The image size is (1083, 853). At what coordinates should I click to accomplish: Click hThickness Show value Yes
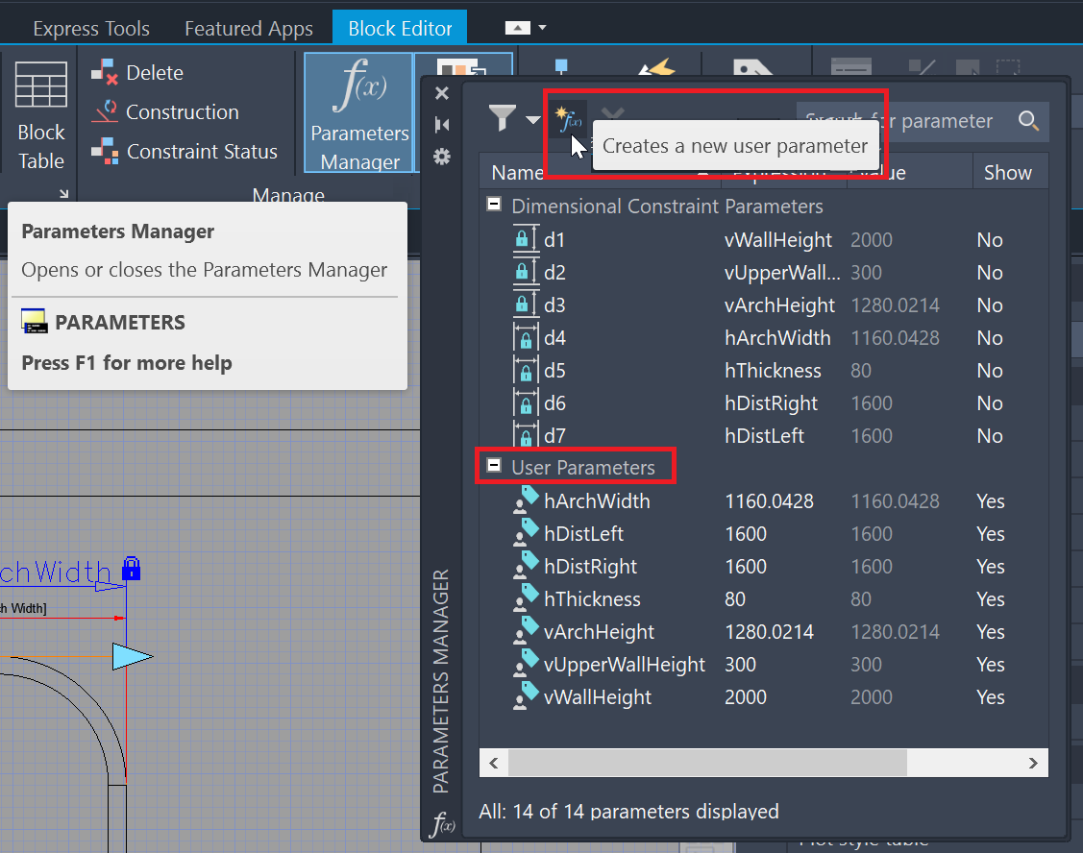tap(991, 598)
